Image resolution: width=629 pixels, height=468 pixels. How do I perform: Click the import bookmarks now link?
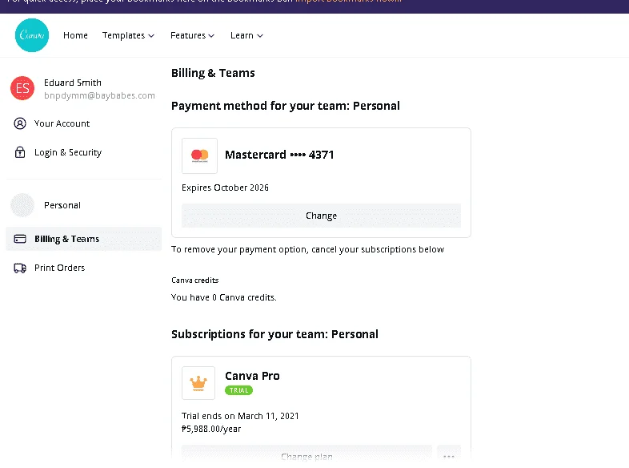coord(348,2)
